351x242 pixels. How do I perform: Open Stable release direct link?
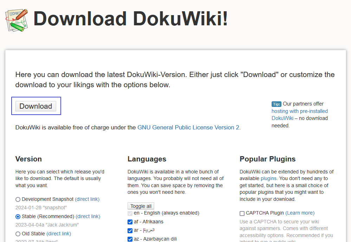coord(88,216)
